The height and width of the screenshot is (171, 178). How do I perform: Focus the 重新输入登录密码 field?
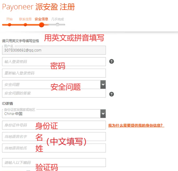(54, 73)
